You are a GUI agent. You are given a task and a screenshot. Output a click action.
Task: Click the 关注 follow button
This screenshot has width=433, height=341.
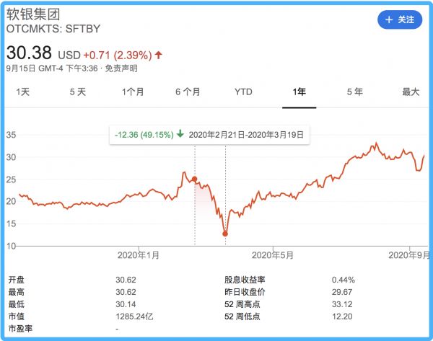(399, 19)
